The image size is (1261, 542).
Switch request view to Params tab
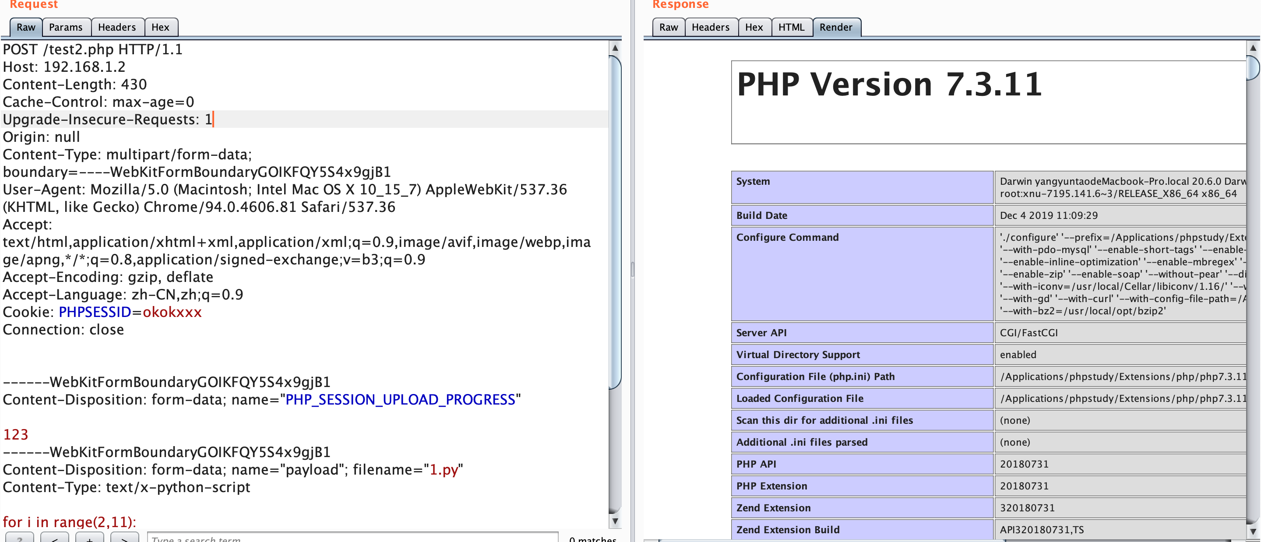tap(66, 28)
